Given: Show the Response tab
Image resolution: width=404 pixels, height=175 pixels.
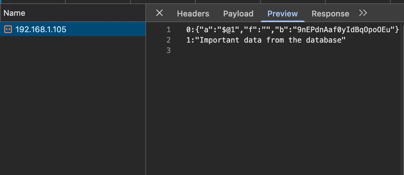Looking at the screenshot, I should (330, 14).
